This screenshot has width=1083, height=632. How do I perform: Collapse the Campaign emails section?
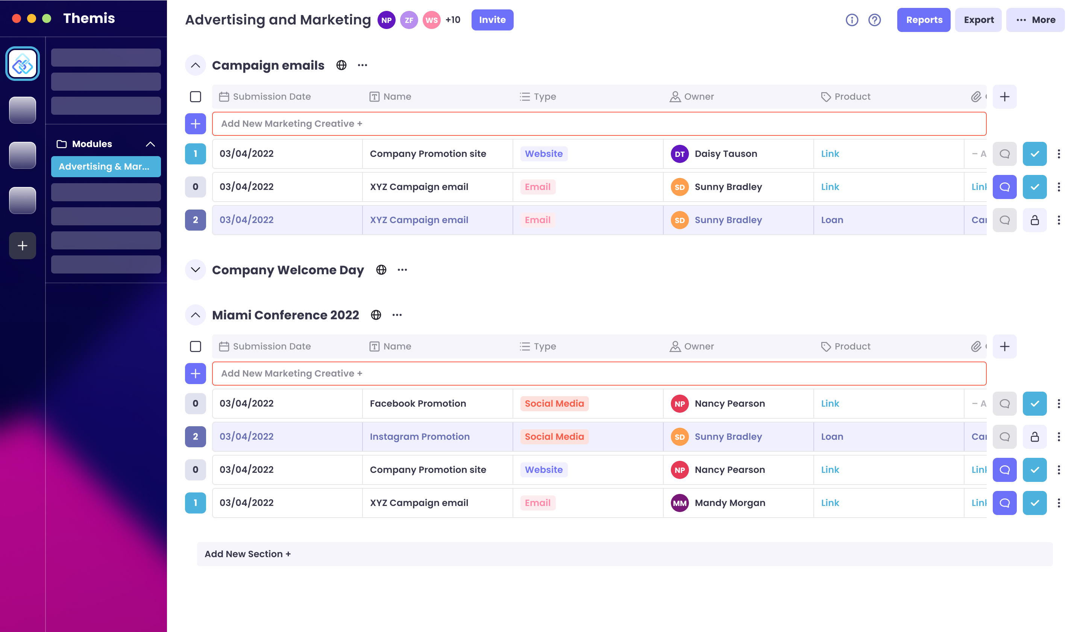[x=195, y=65]
